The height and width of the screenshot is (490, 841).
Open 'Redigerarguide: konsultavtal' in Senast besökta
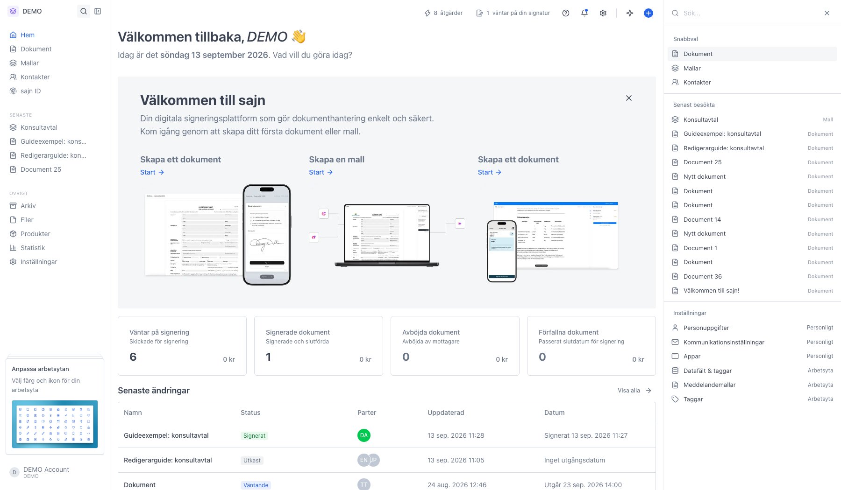pyautogui.click(x=752, y=148)
